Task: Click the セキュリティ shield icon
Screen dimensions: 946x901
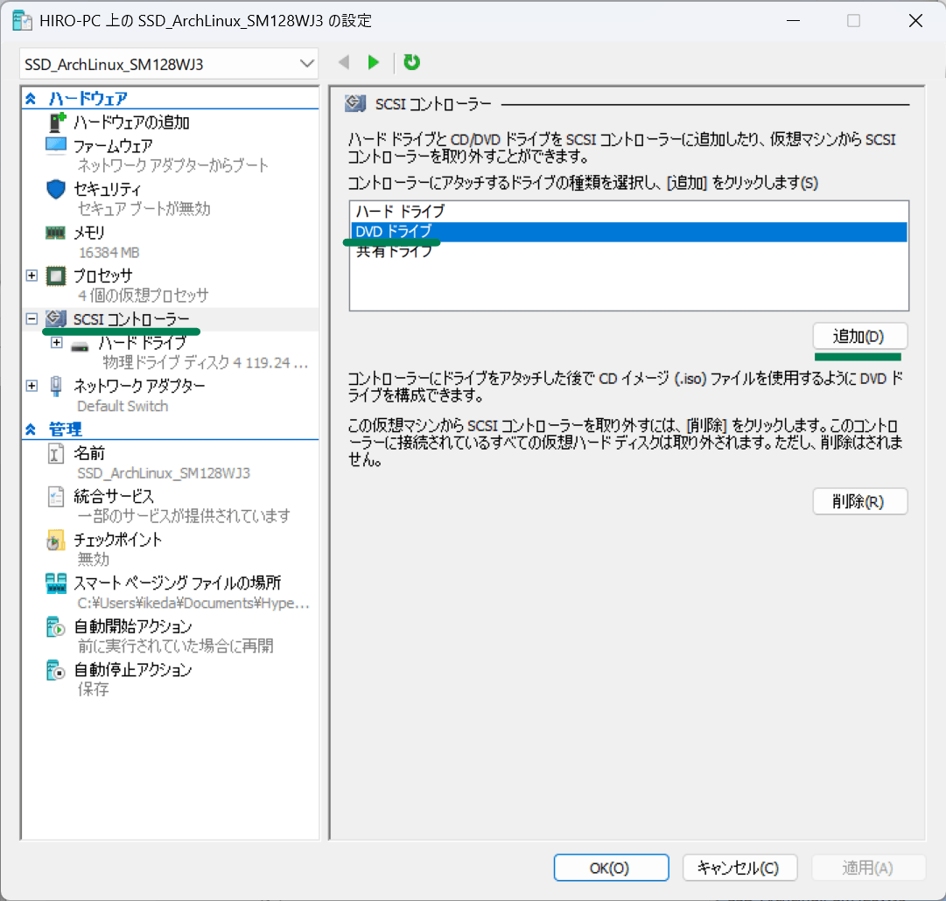Action: click(x=56, y=189)
